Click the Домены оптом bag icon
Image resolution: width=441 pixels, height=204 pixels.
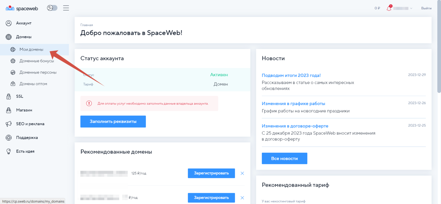pos(13,84)
